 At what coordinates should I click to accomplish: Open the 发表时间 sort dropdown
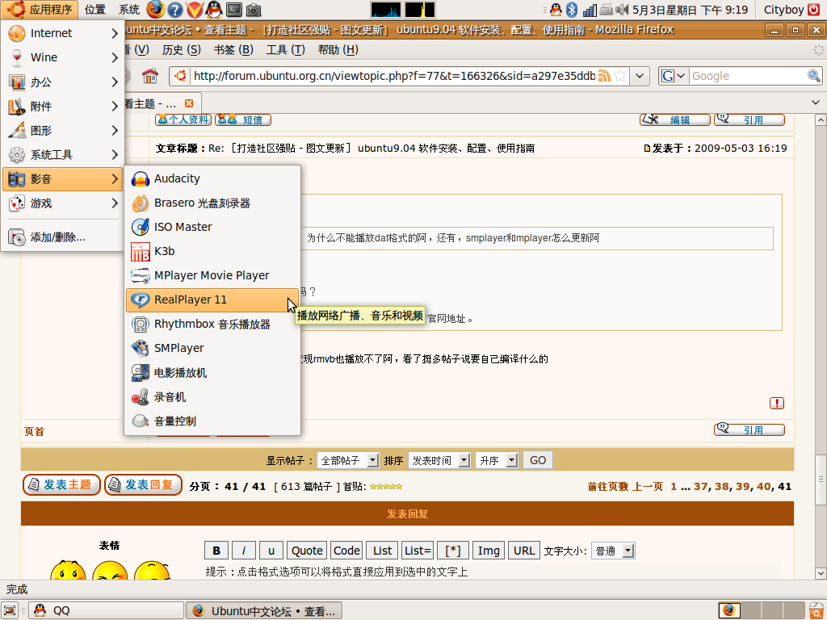click(439, 460)
